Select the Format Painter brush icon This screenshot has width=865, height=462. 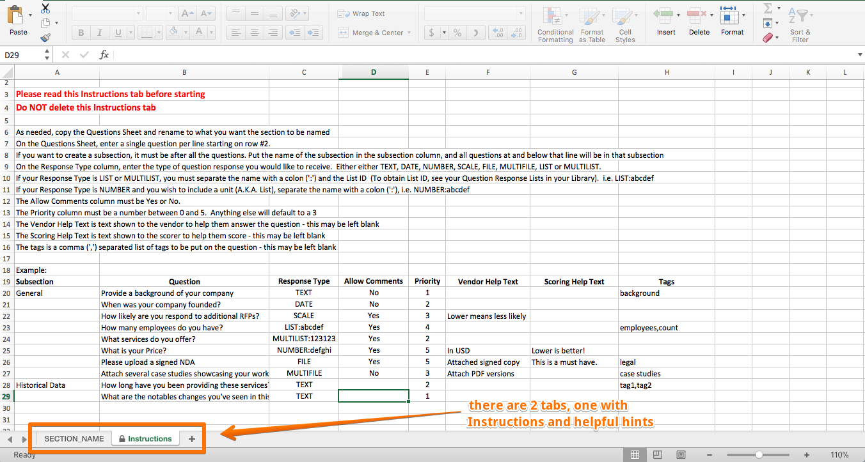45,38
